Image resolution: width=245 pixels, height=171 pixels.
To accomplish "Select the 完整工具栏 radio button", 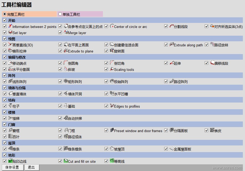I will [x=5, y=14].
